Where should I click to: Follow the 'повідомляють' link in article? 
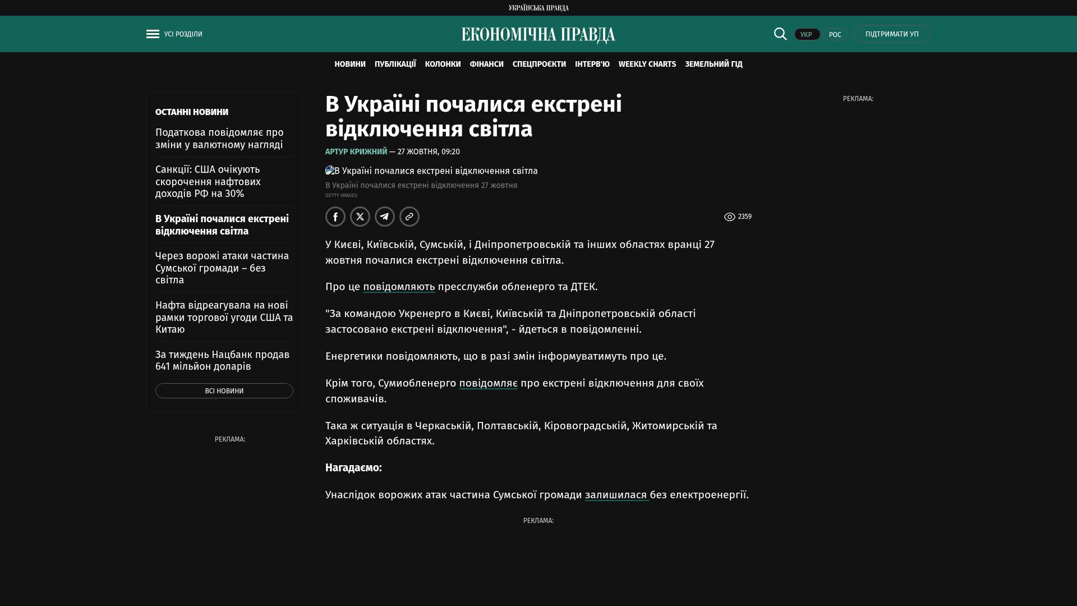pyautogui.click(x=399, y=287)
